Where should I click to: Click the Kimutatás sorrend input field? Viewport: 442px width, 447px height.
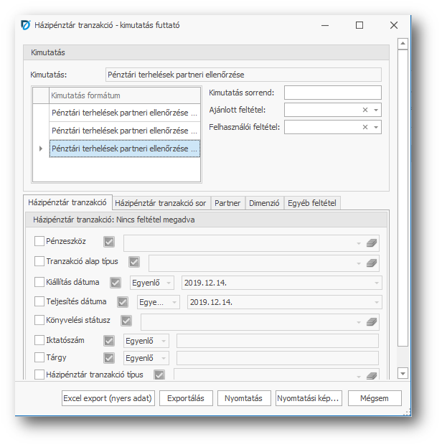(x=333, y=93)
